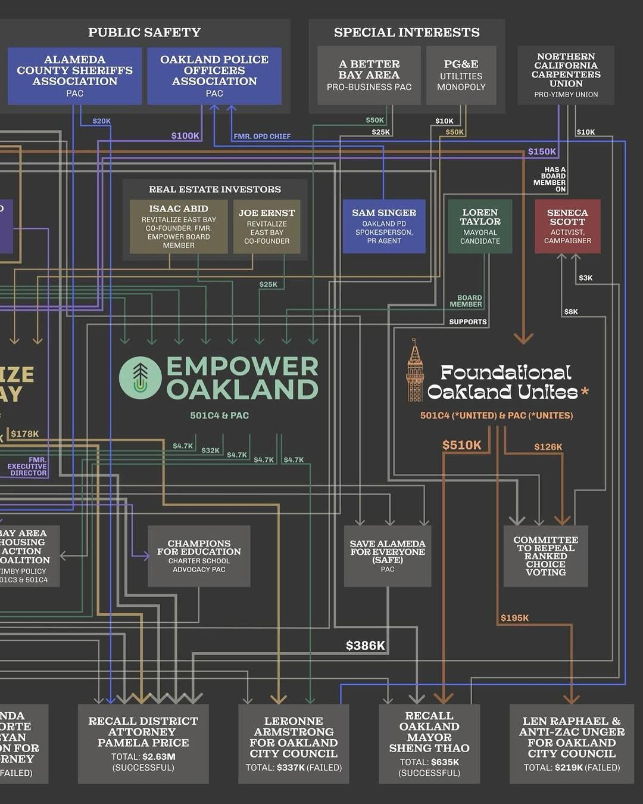Click the REAL ESTATE INVESTORS heading
This screenshot has width=643, height=804.
(215, 190)
